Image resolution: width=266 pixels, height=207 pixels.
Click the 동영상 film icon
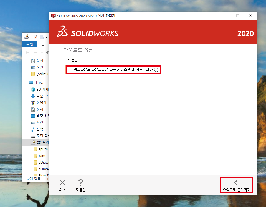33,103
